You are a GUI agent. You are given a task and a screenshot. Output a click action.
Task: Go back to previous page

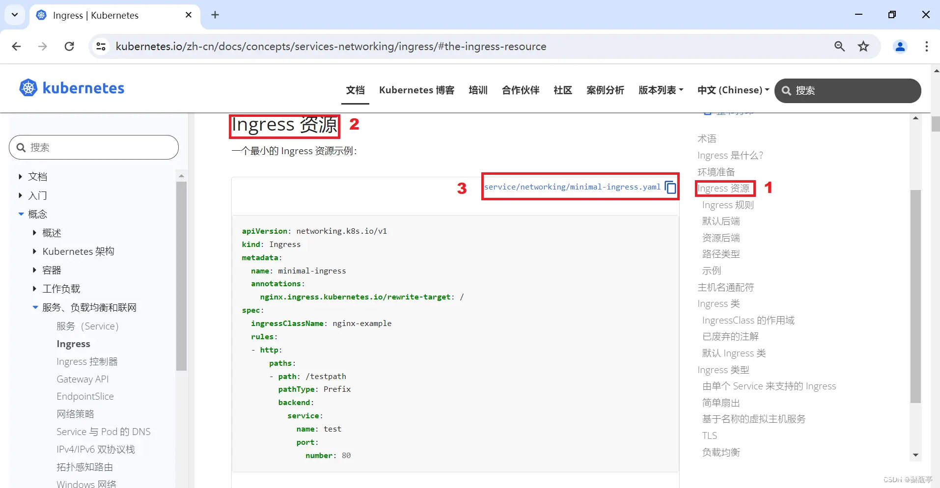coord(16,46)
